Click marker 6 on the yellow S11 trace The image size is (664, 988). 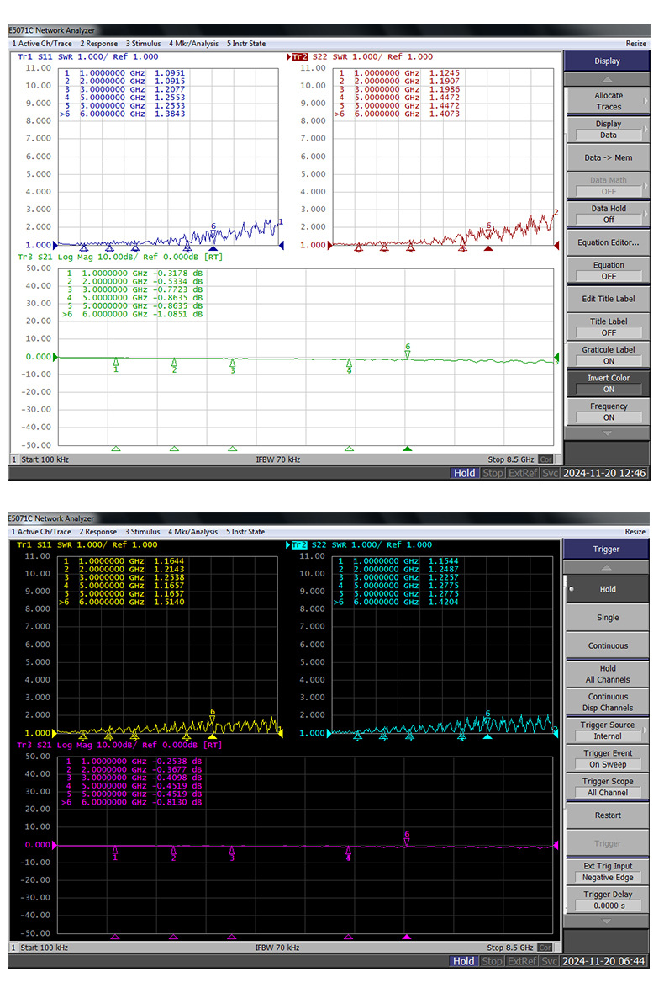[212, 716]
